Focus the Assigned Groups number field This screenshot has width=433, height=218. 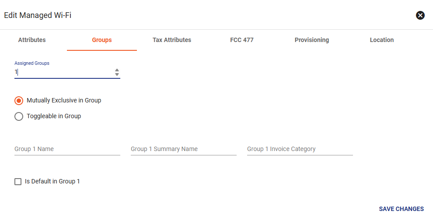[x=63, y=72]
